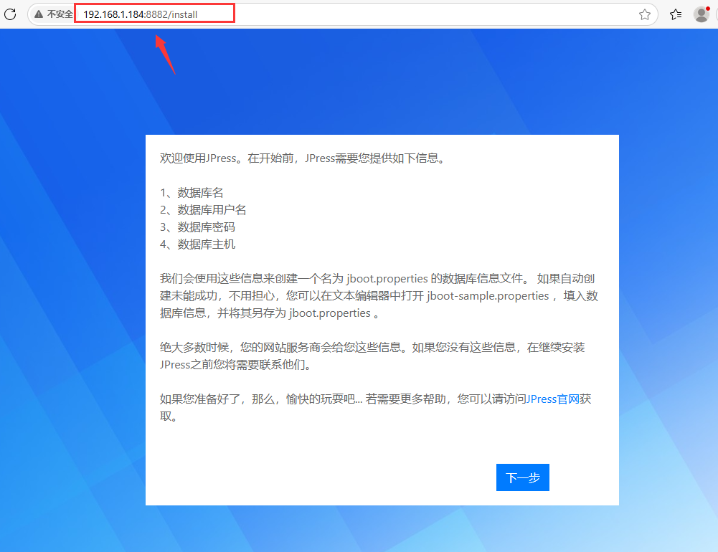Open the JPress官网 link
718x552 pixels.
click(553, 399)
